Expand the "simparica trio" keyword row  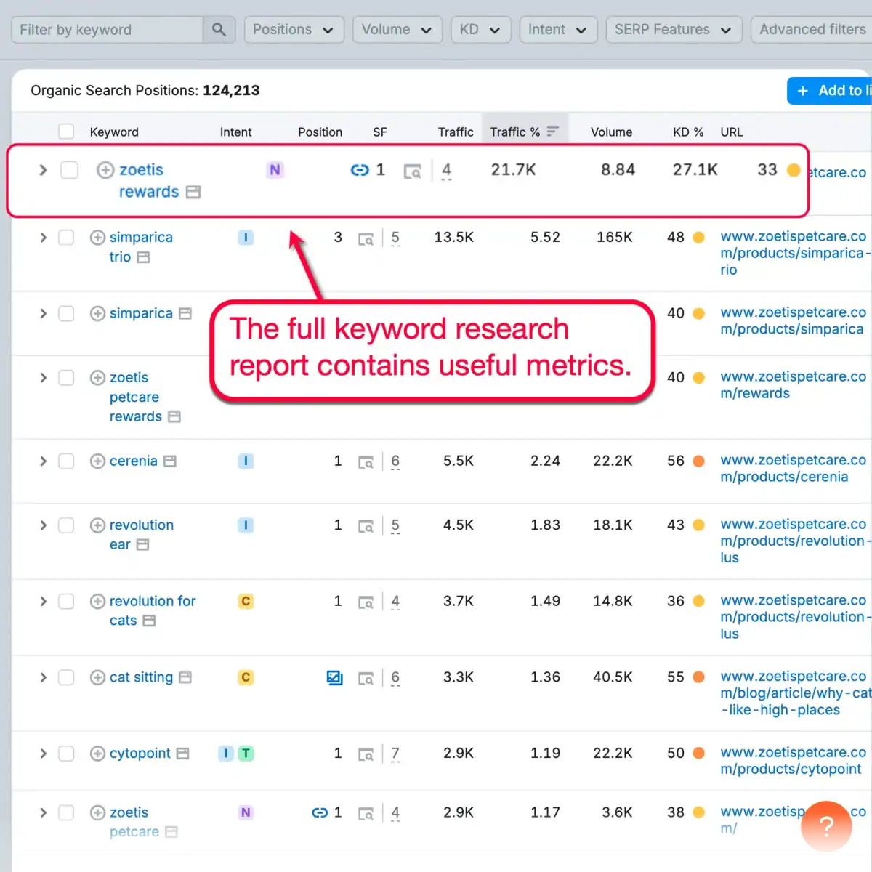tap(42, 237)
